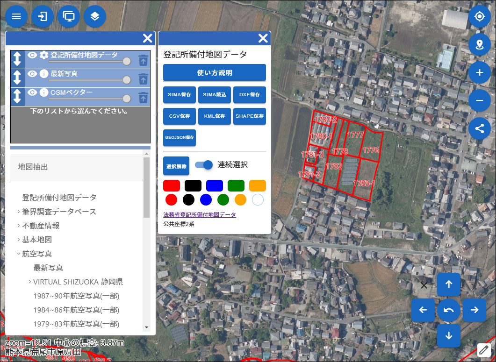The image size is (496, 362).
Task: Expand the 筆界調査データベース tree node
Action: 19,212
